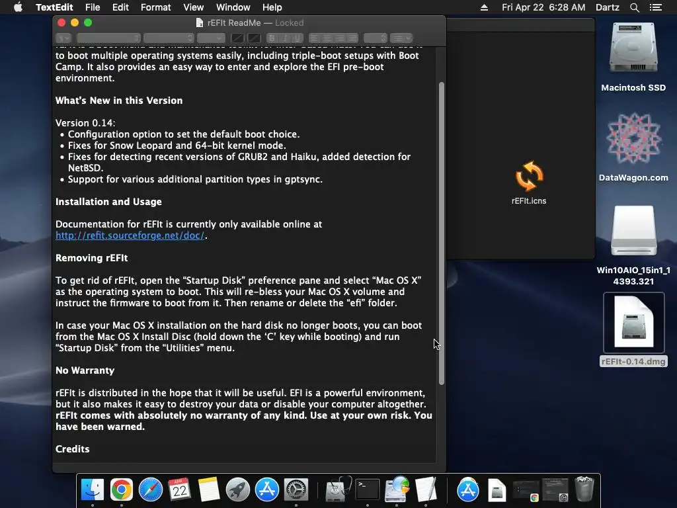Open the Applications folder stack in Dock
Screen dimensions: 677x508
pos(468,489)
